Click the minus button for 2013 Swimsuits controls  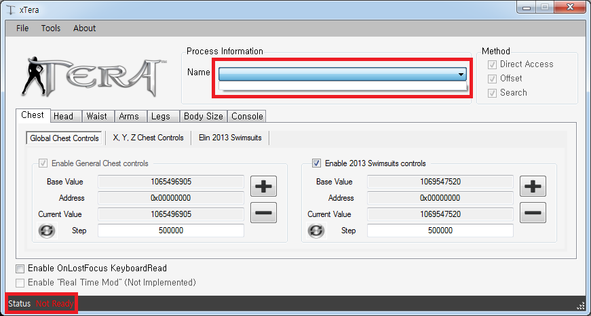[x=533, y=213]
